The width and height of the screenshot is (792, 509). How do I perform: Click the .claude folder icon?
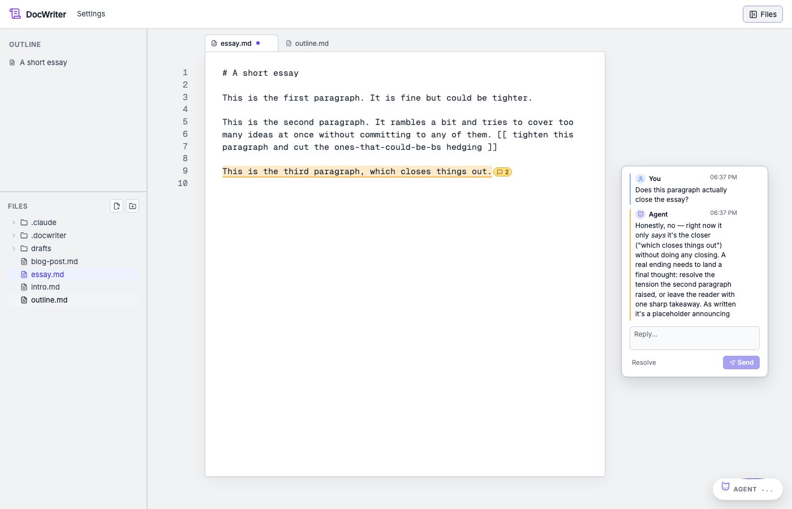[24, 222]
